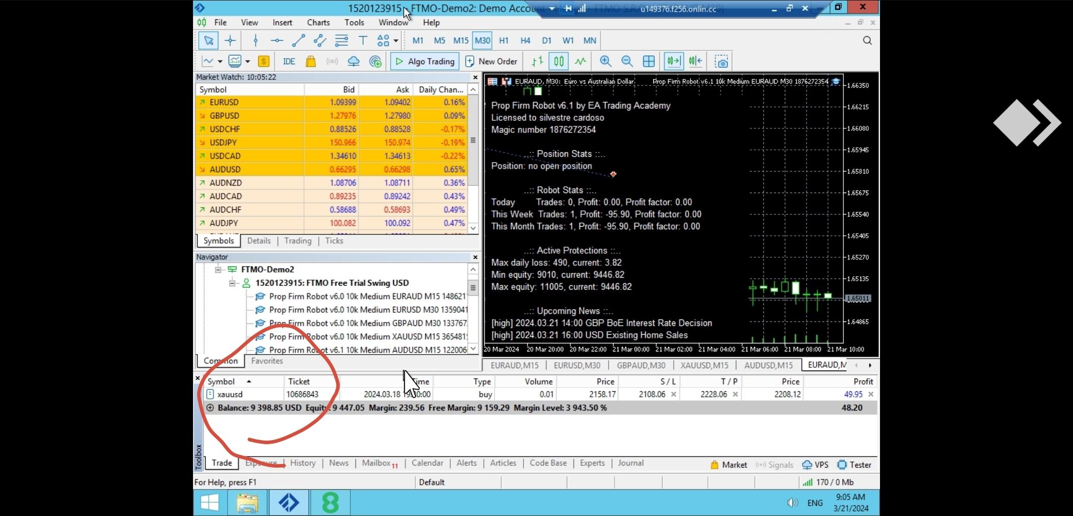Screen dimensions: 1073x516
Task: Close the Navigator panel
Action: click(475, 257)
